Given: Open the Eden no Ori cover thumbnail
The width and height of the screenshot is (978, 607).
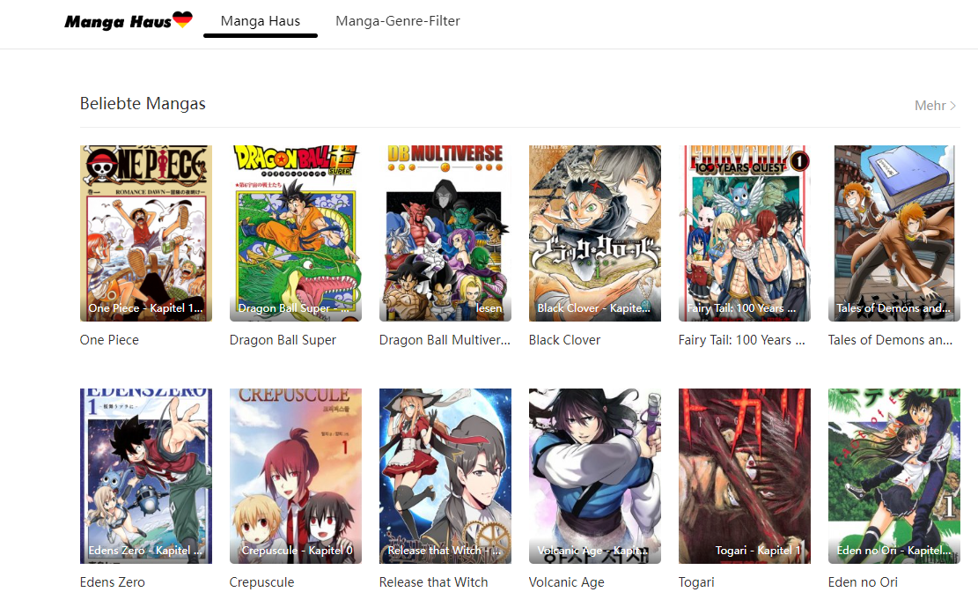Looking at the screenshot, I should pos(894,476).
